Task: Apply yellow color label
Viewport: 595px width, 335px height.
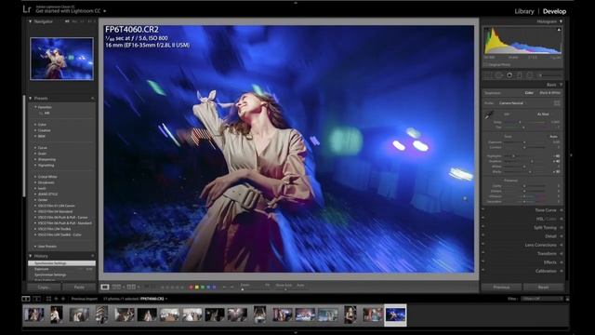Action: (x=196, y=288)
